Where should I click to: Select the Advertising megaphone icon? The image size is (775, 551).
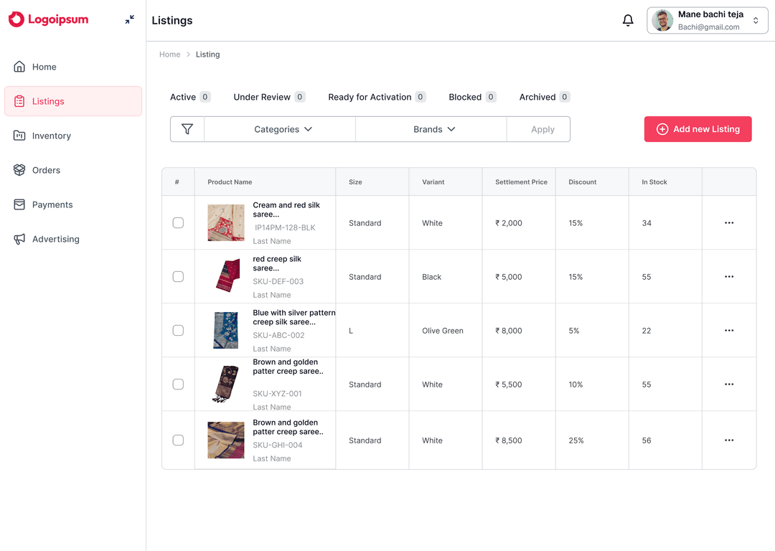[20, 239]
